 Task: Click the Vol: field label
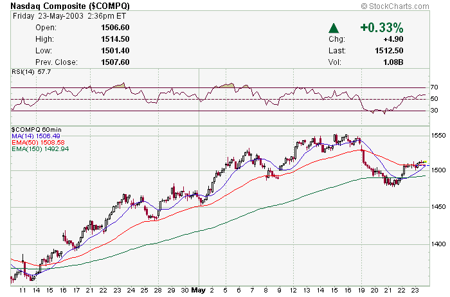coord(335,62)
